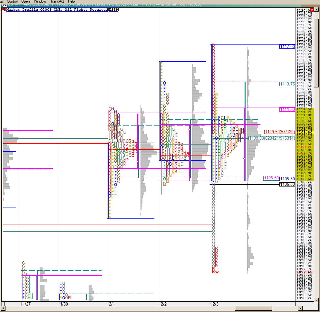
Task: Click the 1117.00 blue price label
Action: (x=287, y=47)
